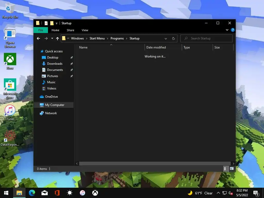This screenshot has width=264, height=198.
Task: Open Music in navigation pane
Action: point(51,82)
